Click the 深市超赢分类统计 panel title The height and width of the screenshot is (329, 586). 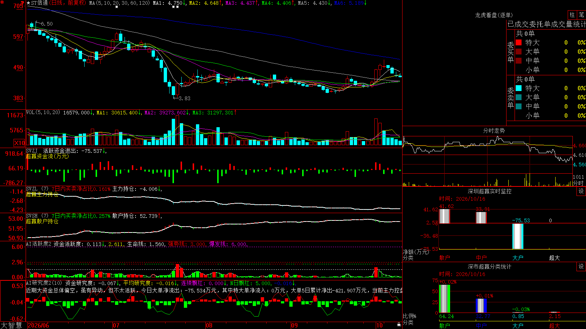(x=489, y=266)
